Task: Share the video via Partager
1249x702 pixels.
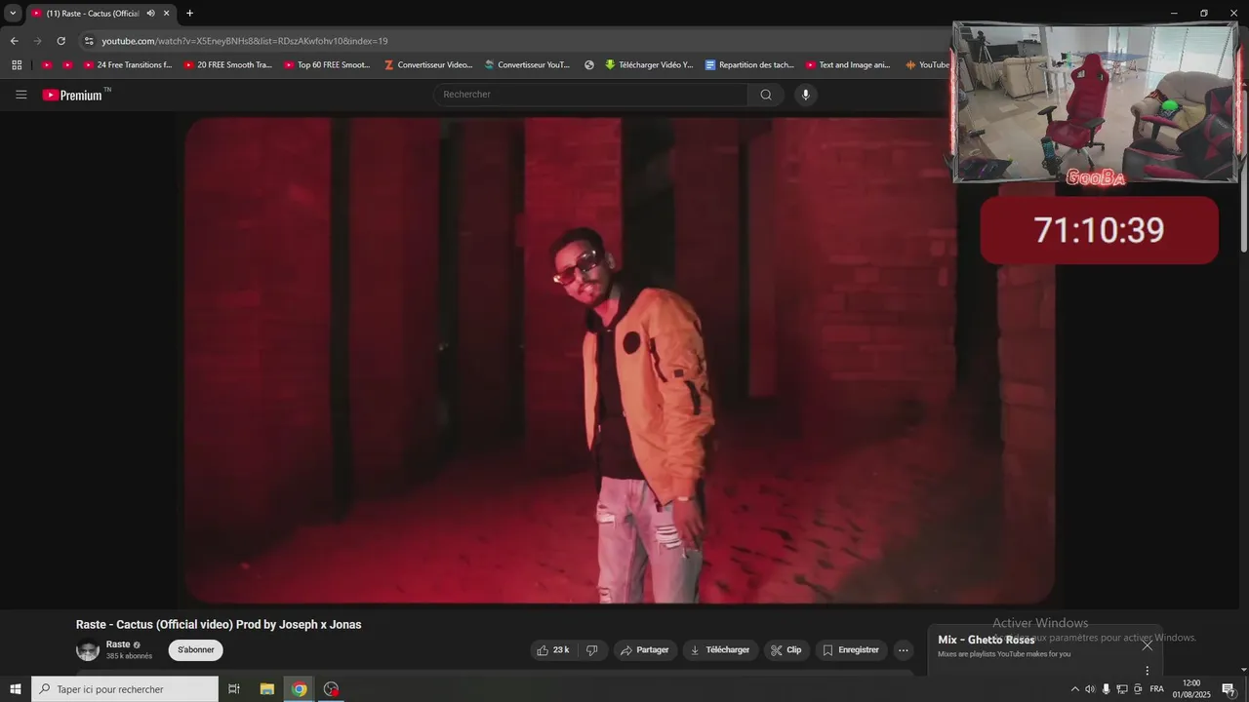Action: click(x=645, y=650)
